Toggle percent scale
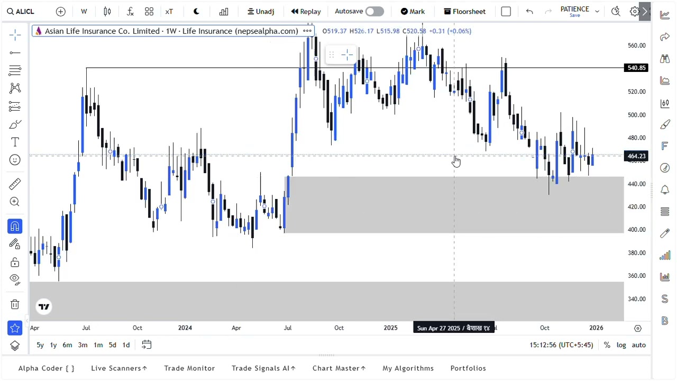 [x=607, y=345]
